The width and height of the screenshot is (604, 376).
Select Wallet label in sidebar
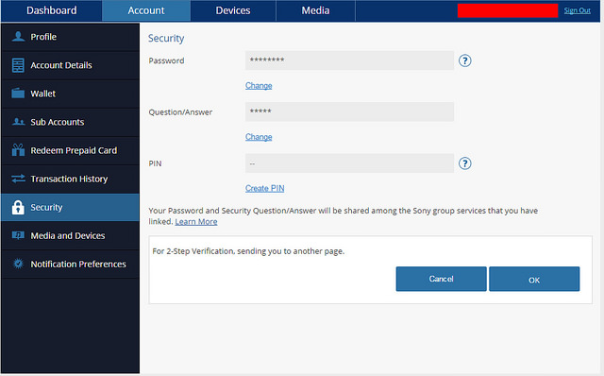(42, 94)
